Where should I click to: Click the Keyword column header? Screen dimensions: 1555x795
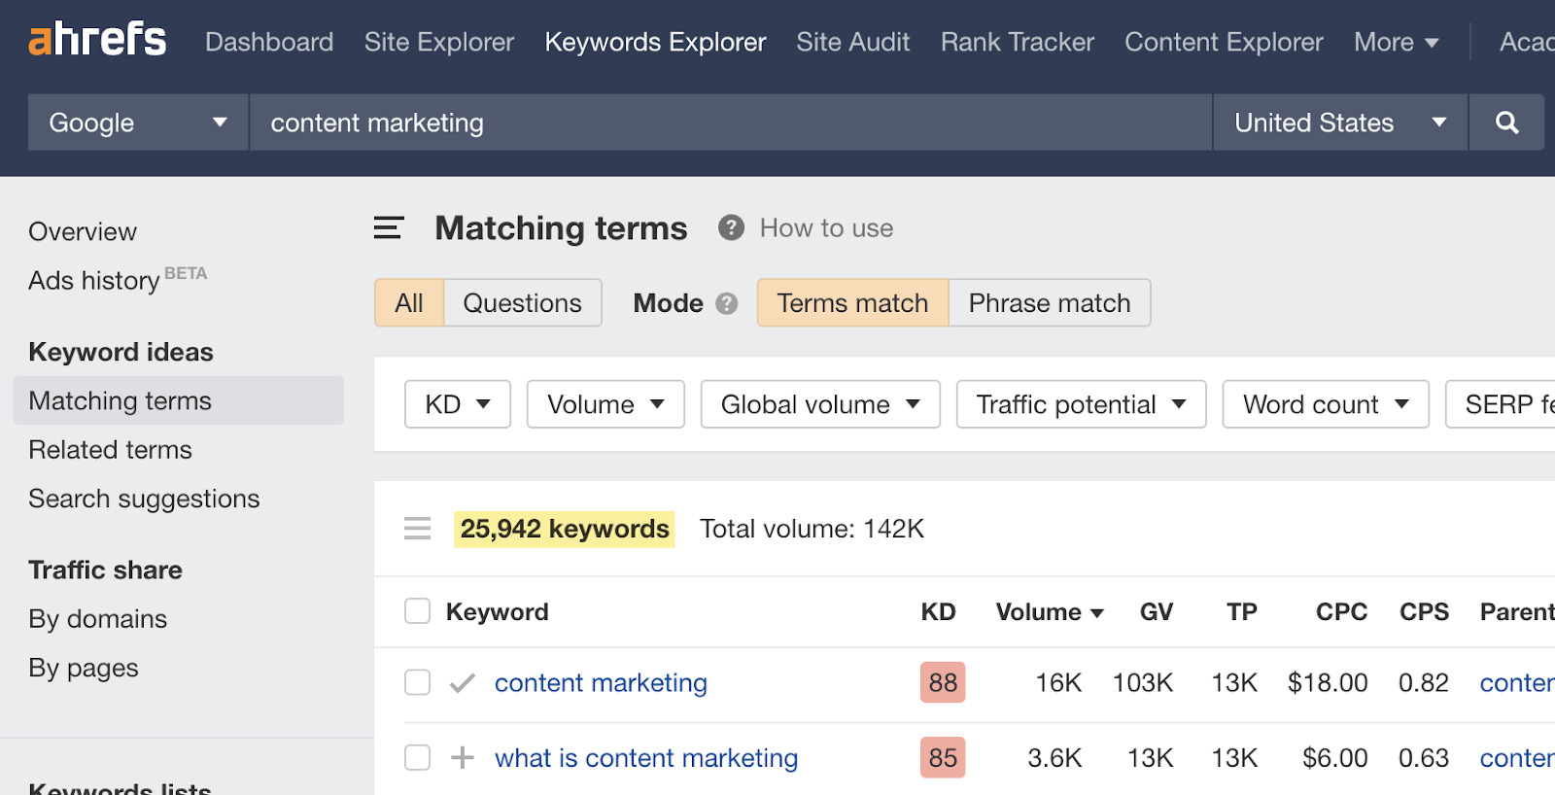click(497, 612)
